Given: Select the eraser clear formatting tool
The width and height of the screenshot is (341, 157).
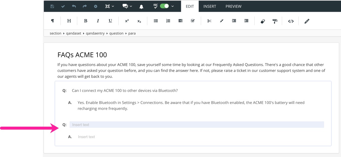Looking at the screenshot, I should pyautogui.click(x=263, y=21).
